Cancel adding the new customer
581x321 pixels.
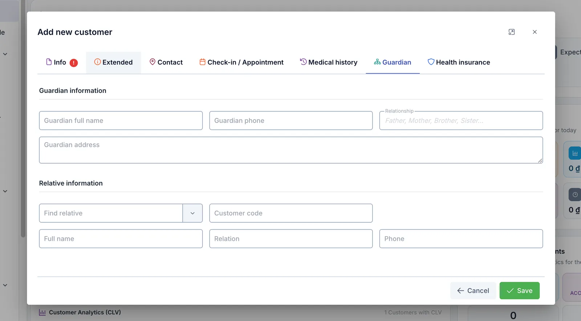(x=473, y=291)
